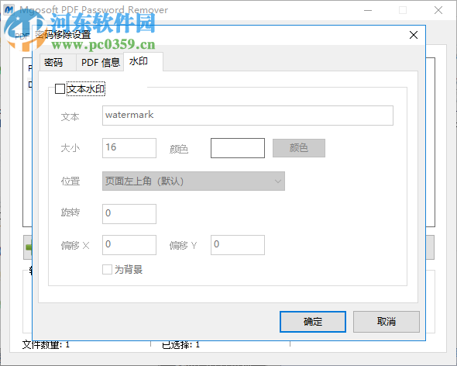Screen dimensions: 457x366
Task: Tick the 为背景 checkbox
Action: [107, 269]
